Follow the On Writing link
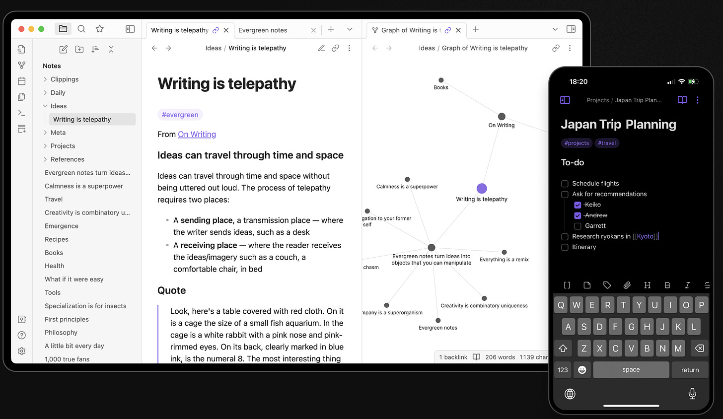Image resolution: width=723 pixels, height=419 pixels. coord(197,134)
